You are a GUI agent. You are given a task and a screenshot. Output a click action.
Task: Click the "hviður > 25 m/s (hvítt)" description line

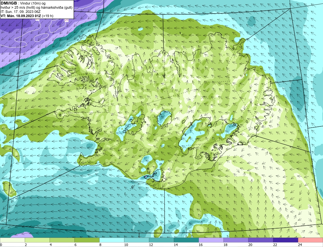pyautogui.click(x=37, y=7)
